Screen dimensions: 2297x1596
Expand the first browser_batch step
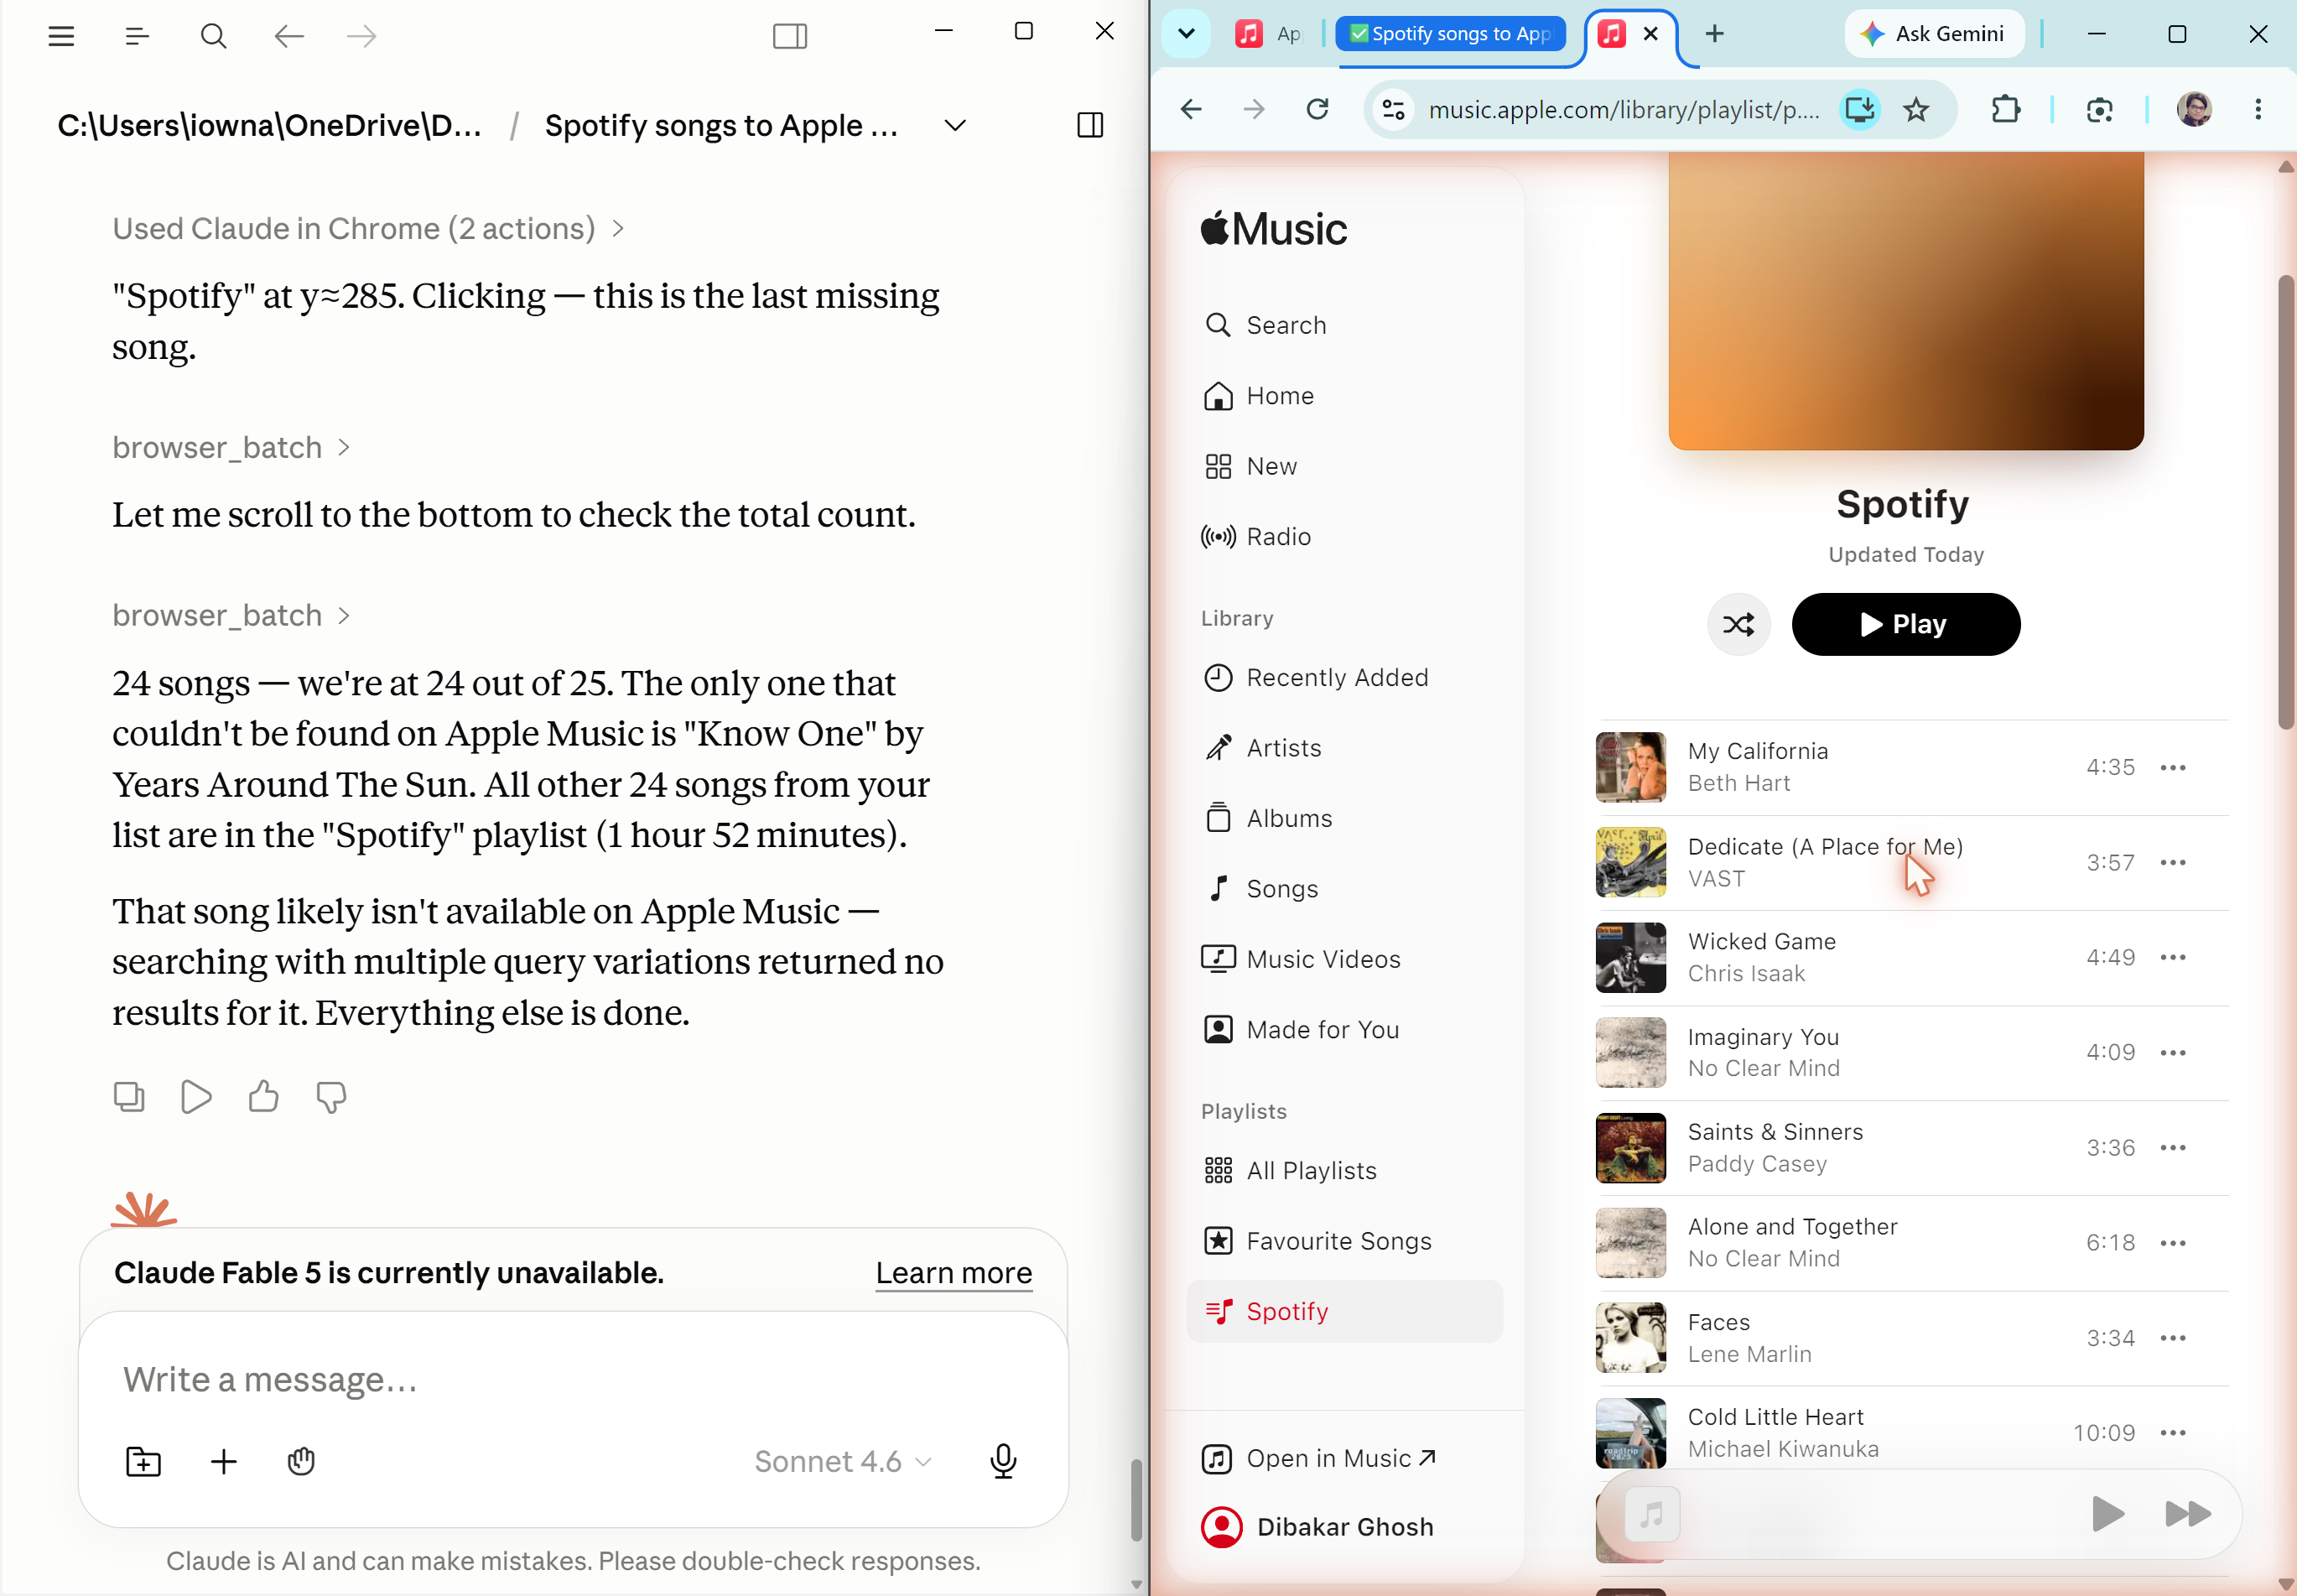point(231,447)
